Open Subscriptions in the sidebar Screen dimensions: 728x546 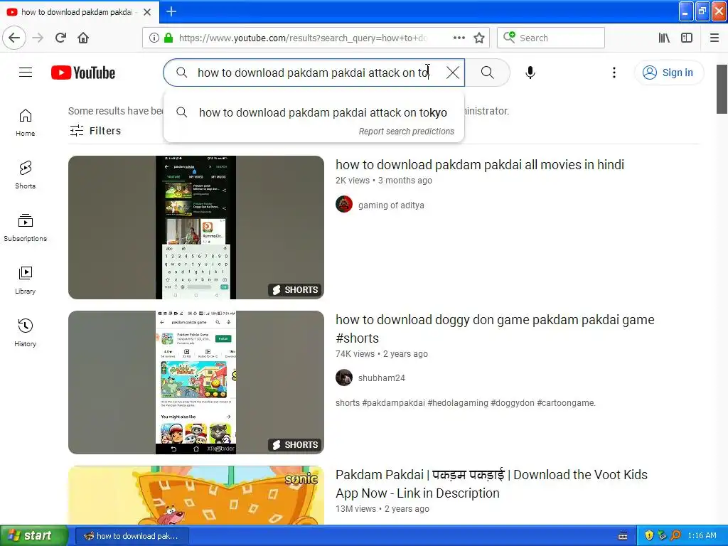[26, 227]
